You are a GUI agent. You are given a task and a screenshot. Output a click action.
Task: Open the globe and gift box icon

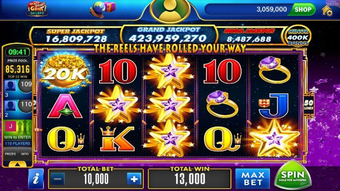pos(103,9)
